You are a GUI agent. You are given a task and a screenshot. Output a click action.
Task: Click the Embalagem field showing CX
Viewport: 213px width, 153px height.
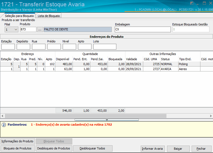[x=143, y=30]
